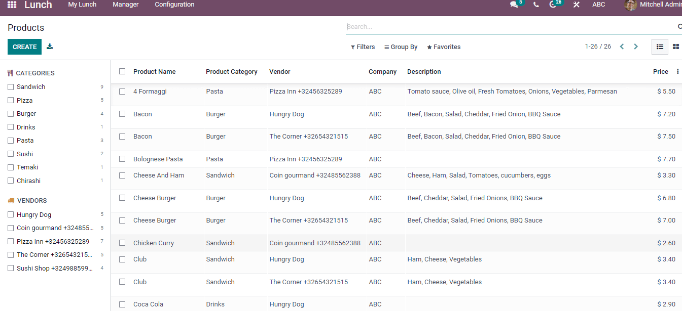Image resolution: width=682 pixels, height=311 pixels.
Task: Open the conversations chat icon
Action: coord(514,5)
